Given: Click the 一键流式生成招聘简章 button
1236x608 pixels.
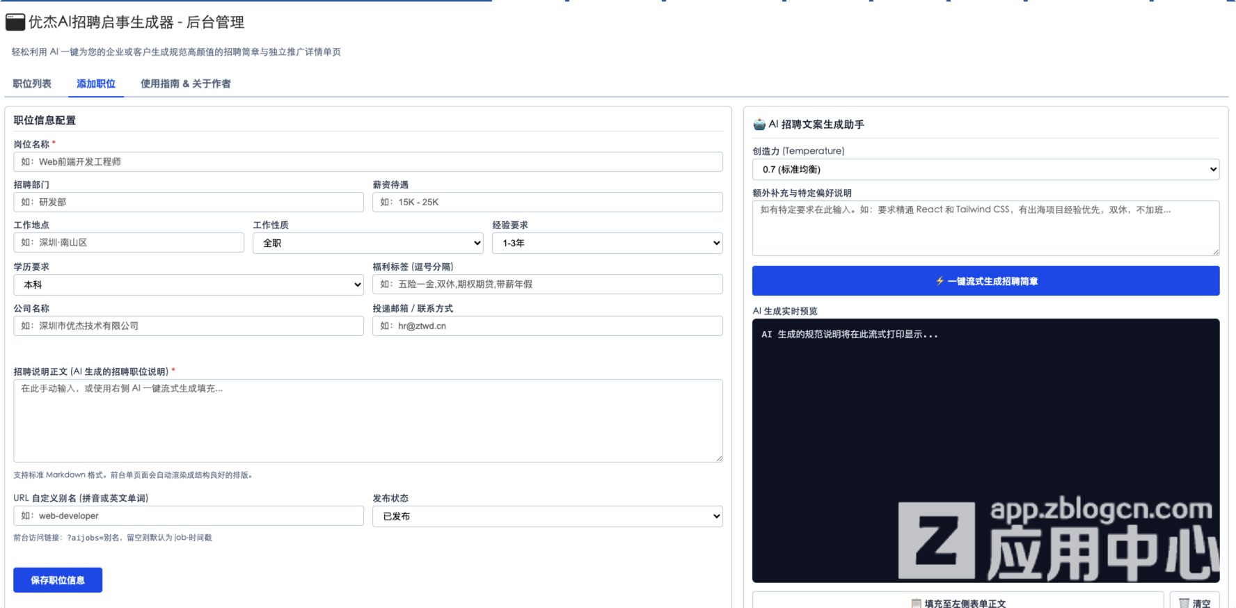Looking at the screenshot, I should point(985,281).
